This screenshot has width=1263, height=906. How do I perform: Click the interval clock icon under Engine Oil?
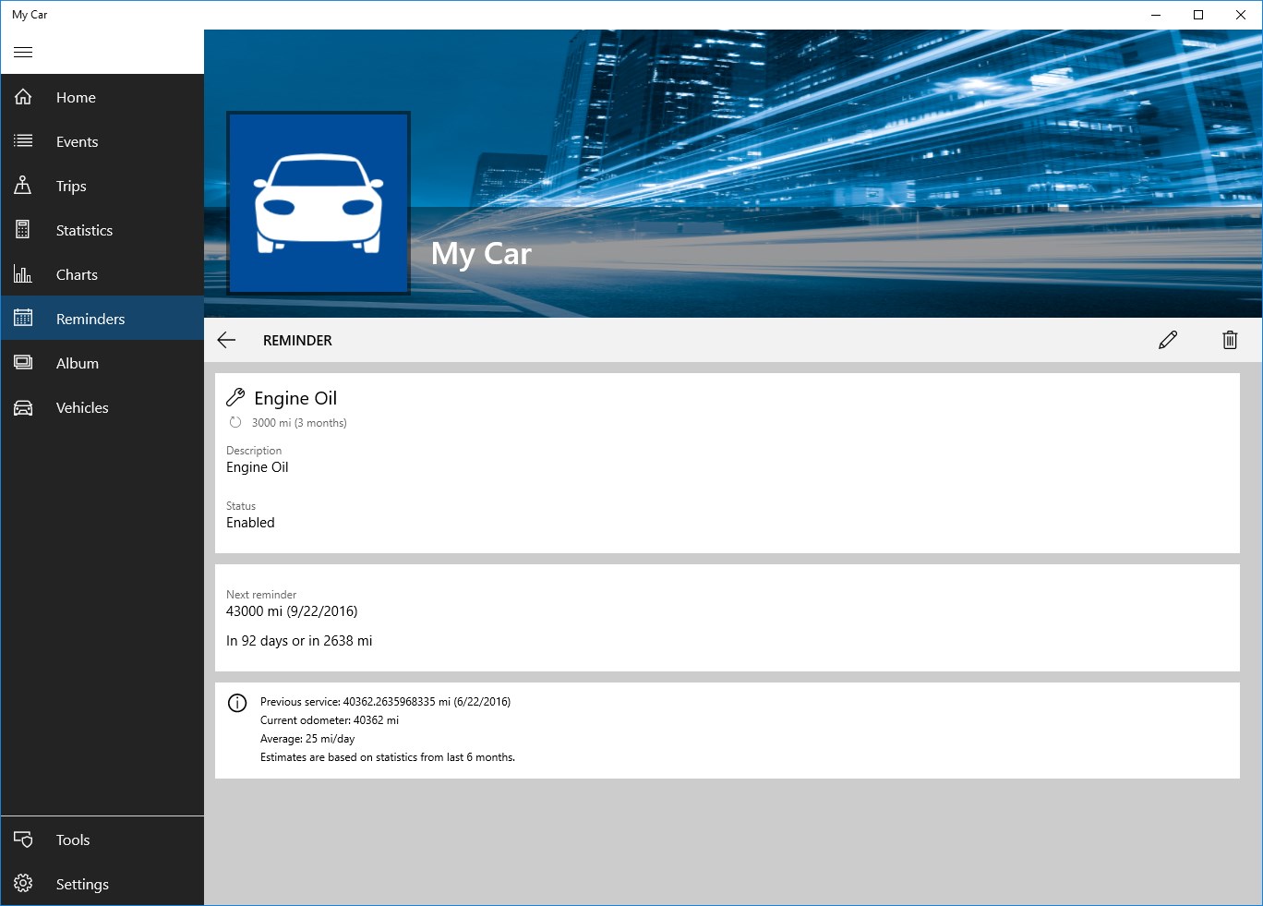tap(235, 422)
